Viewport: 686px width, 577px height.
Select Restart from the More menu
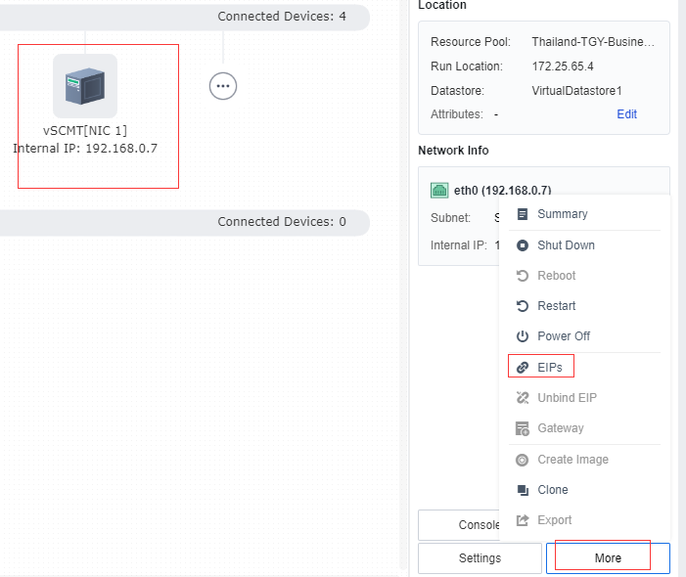[556, 306]
